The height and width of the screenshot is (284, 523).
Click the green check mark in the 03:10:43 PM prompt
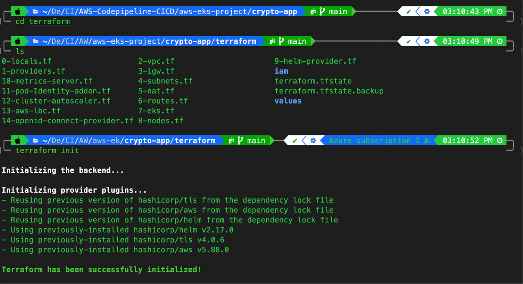(x=408, y=12)
